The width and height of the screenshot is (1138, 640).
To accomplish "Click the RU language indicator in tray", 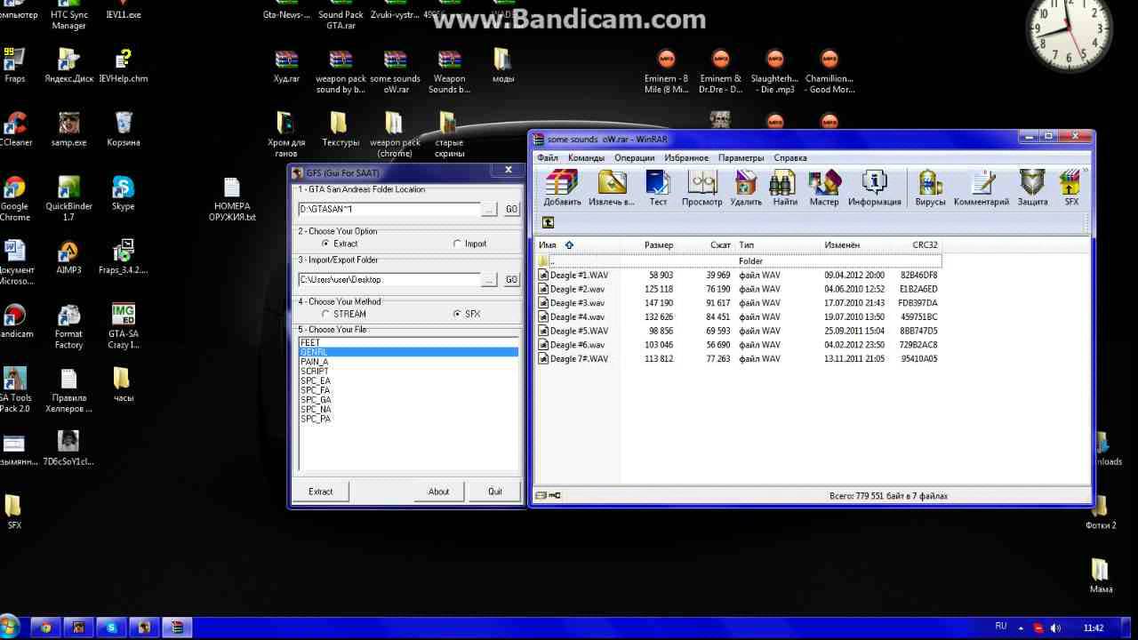I will (1001, 627).
